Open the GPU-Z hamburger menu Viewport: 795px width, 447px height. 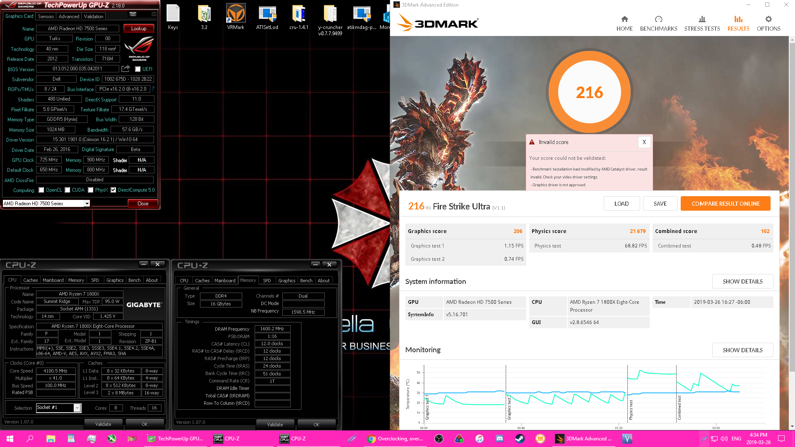154,14
